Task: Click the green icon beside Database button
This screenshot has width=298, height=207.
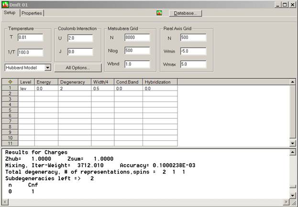Action: [x=159, y=13]
